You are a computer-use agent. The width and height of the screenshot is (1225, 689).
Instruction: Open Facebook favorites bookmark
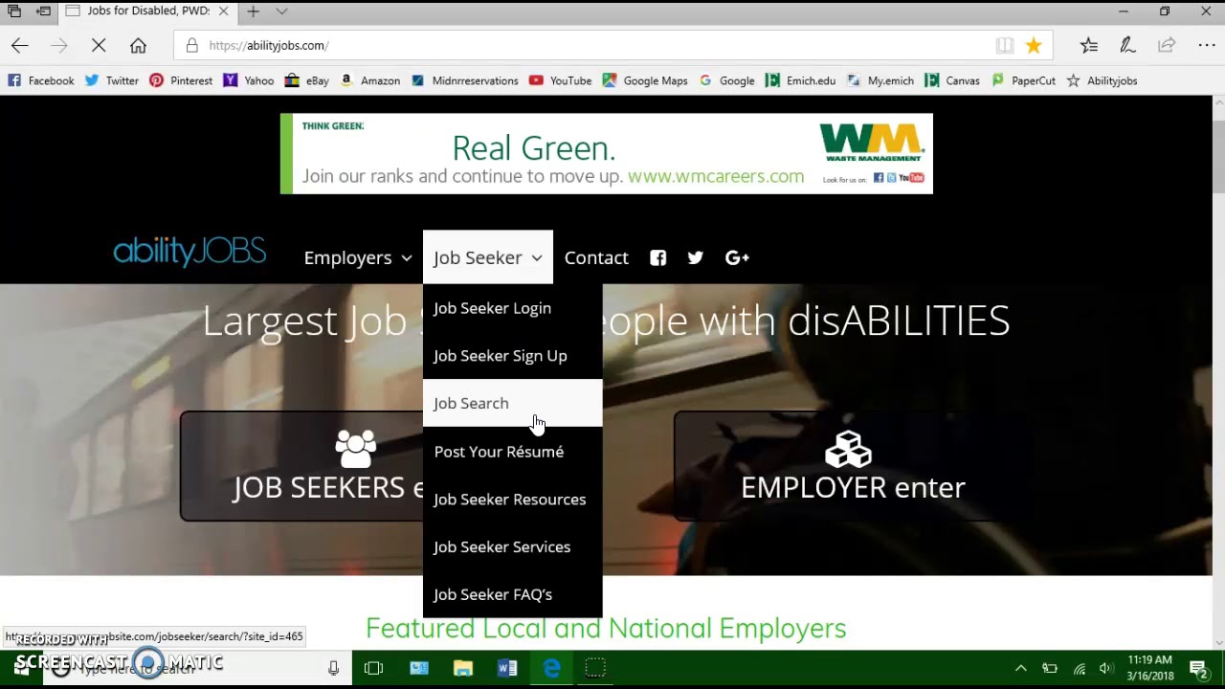click(41, 80)
